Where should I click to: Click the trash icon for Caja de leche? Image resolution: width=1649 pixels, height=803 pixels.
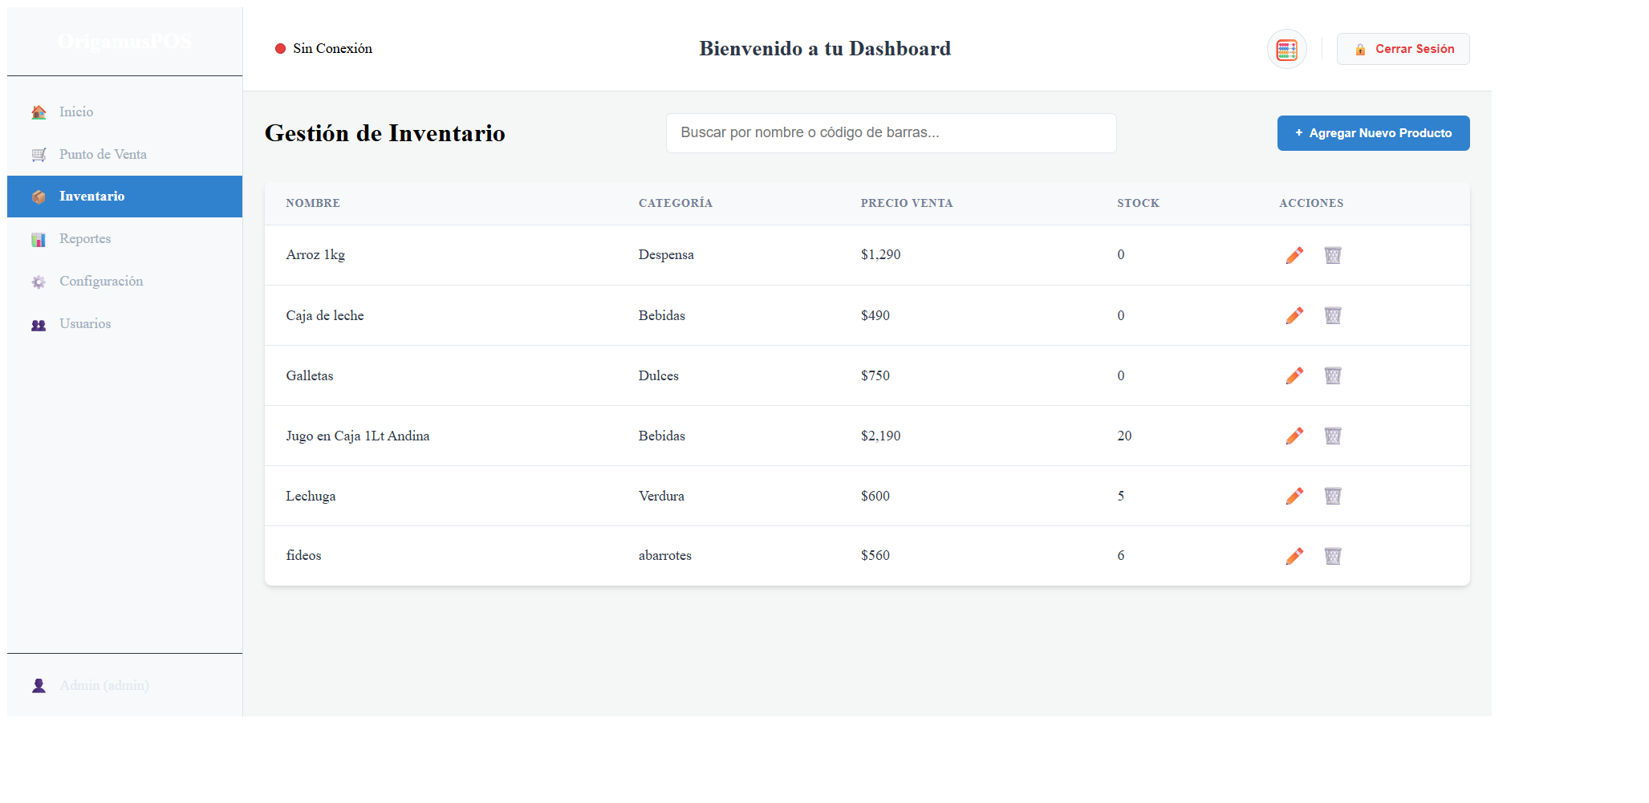point(1333,315)
